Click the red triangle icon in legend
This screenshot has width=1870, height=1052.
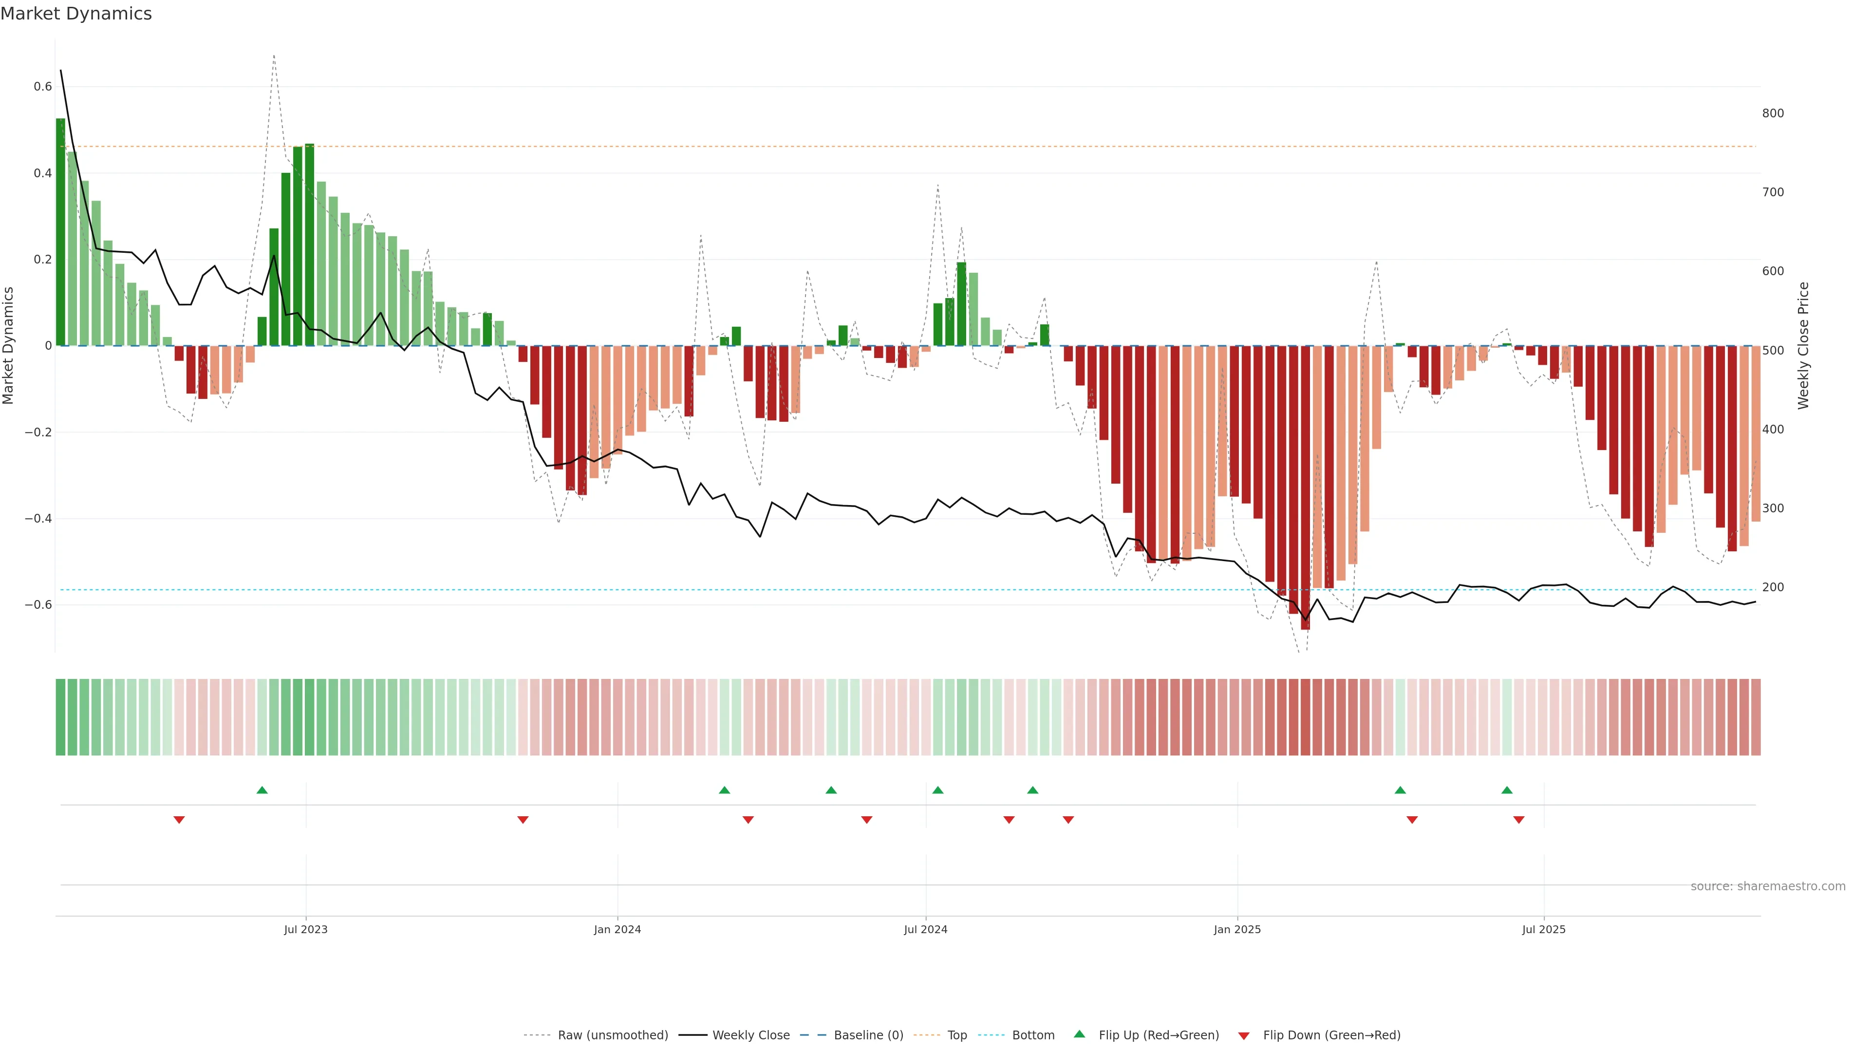tap(1244, 1036)
